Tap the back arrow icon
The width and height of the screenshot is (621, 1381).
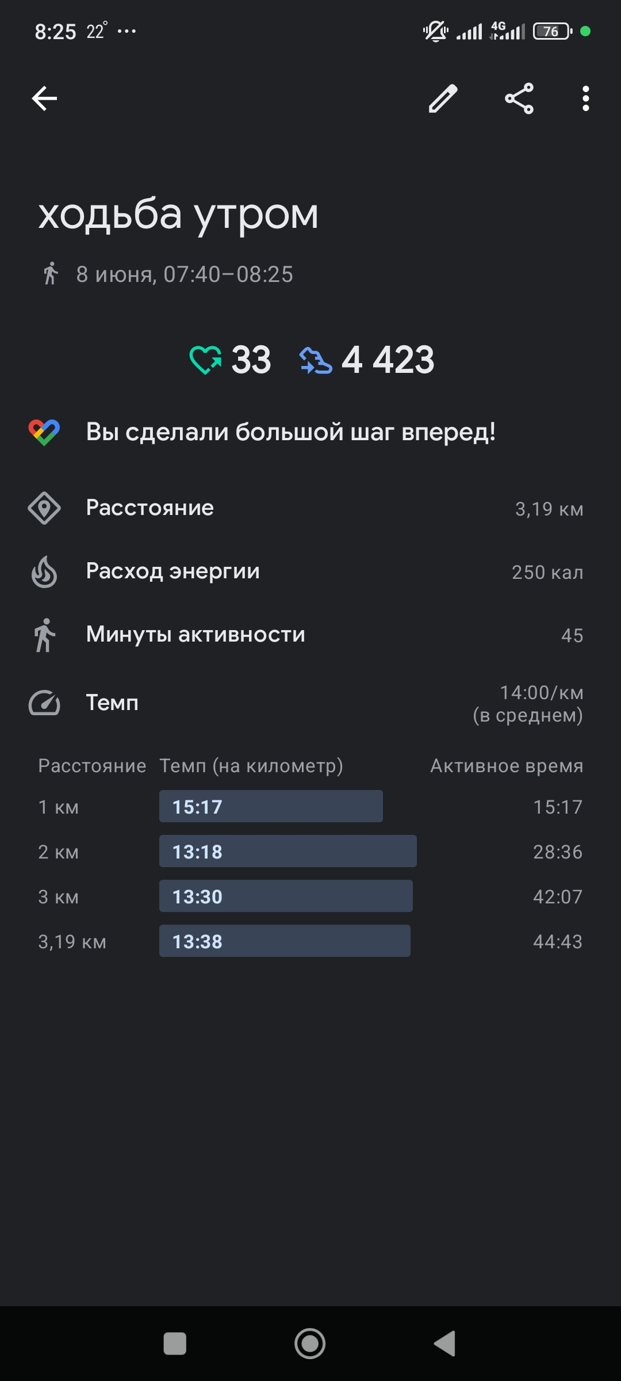pos(44,98)
